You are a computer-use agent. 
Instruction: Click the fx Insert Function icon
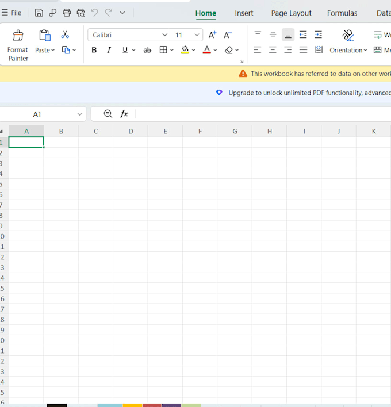(124, 114)
